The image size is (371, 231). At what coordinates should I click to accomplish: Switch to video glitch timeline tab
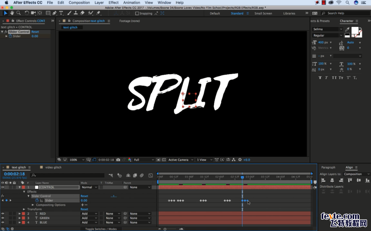(53, 167)
